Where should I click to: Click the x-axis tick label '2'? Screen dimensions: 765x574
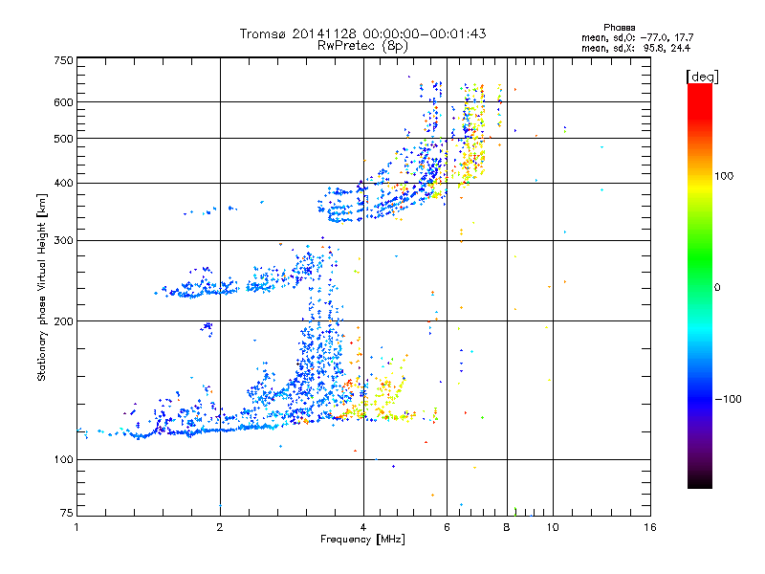[220, 527]
